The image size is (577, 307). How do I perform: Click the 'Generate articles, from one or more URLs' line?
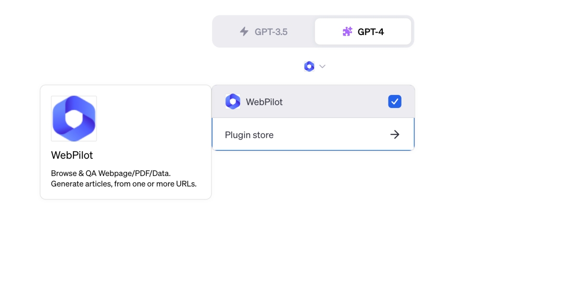click(124, 184)
